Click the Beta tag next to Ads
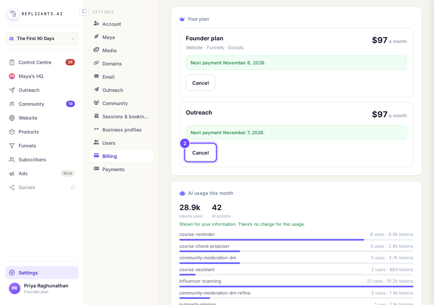 pyautogui.click(x=67, y=173)
